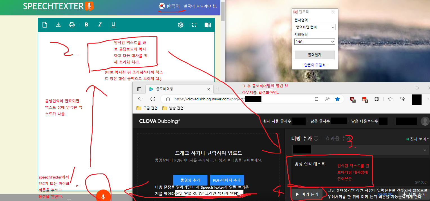
Task: Click the 전체 보이스 link
Action: coord(418,139)
